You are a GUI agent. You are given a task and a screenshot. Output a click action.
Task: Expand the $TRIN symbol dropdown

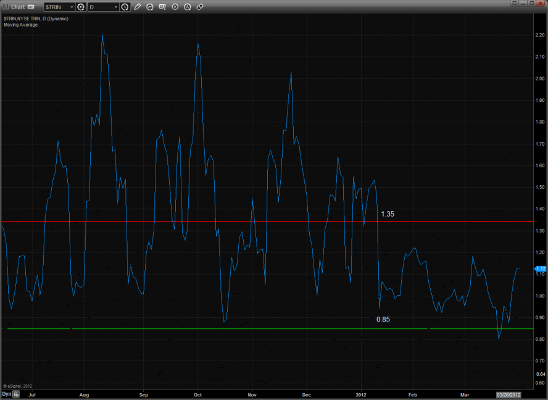[x=71, y=7]
